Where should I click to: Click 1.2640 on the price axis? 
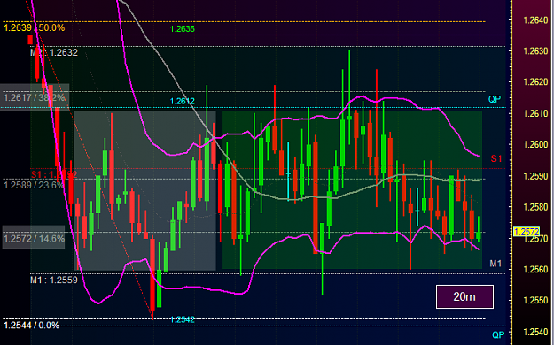tap(535, 20)
